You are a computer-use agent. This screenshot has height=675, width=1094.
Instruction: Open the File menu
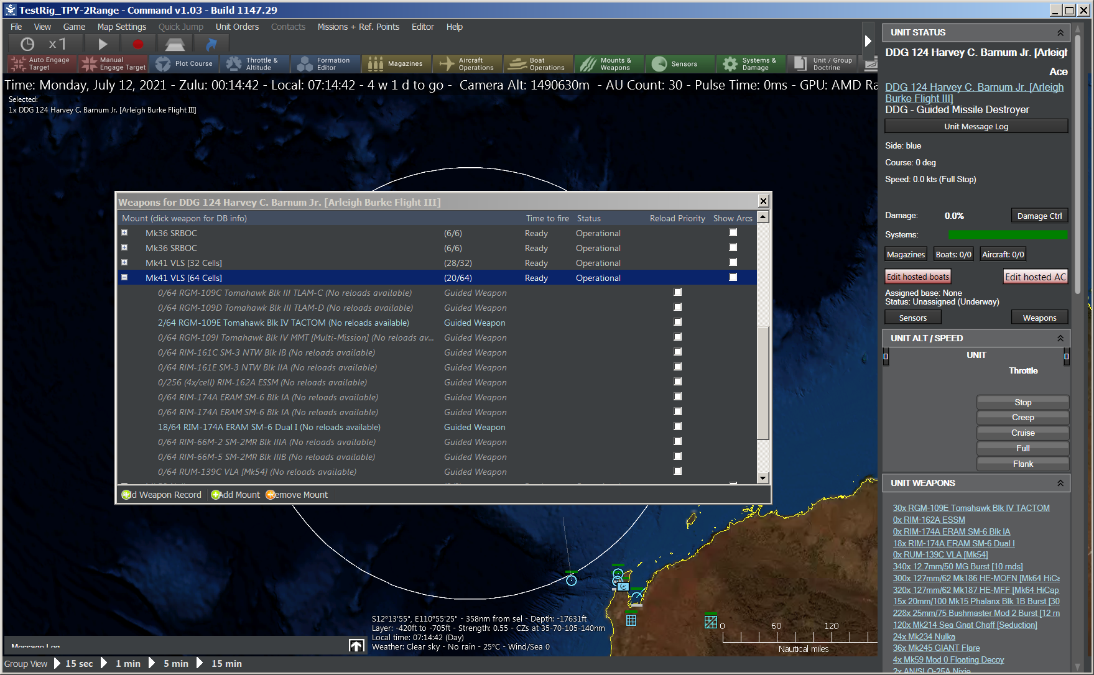(16, 27)
